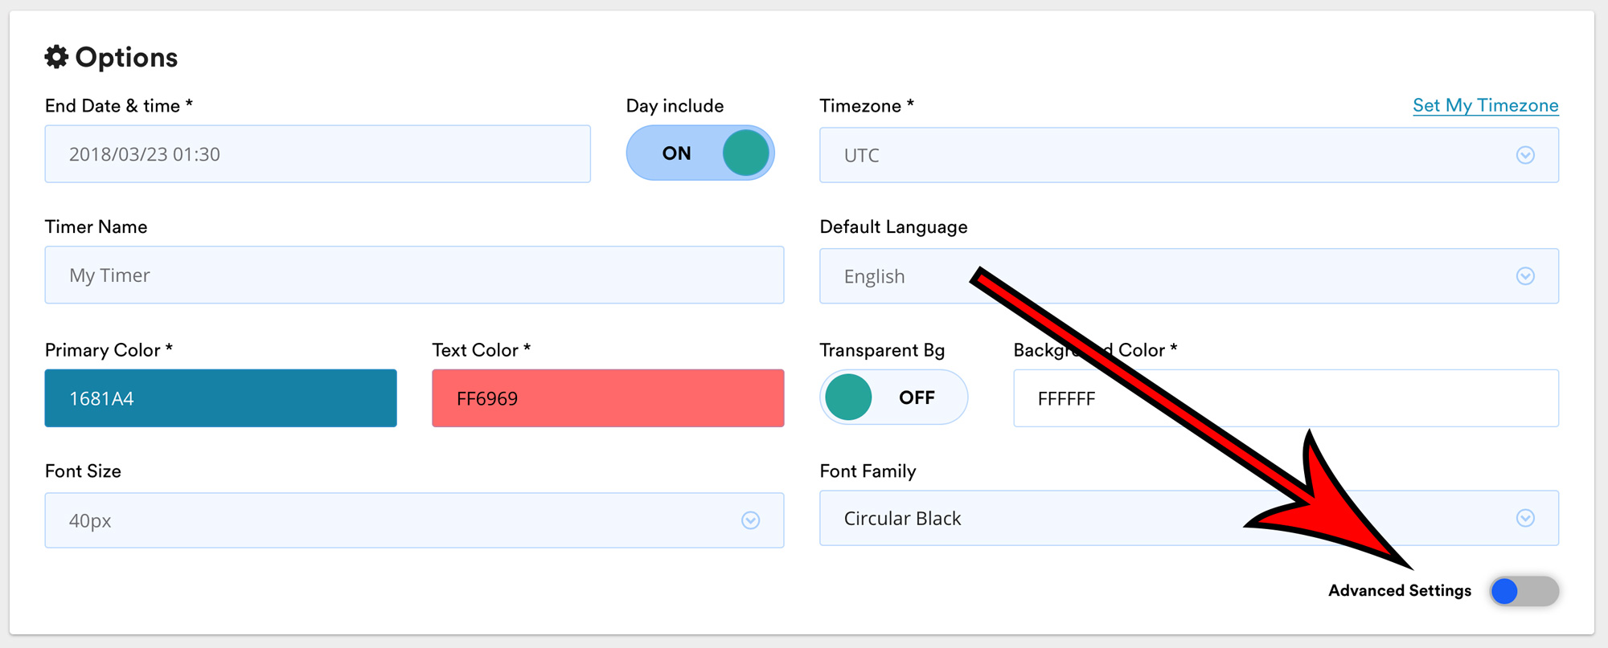Image resolution: width=1608 pixels, height=648 pixels.
Task: Turn off the Day include toggle
Action: point(699,153)
